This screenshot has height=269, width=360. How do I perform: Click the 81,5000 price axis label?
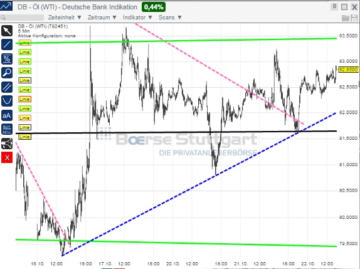(x=348, y=139)
